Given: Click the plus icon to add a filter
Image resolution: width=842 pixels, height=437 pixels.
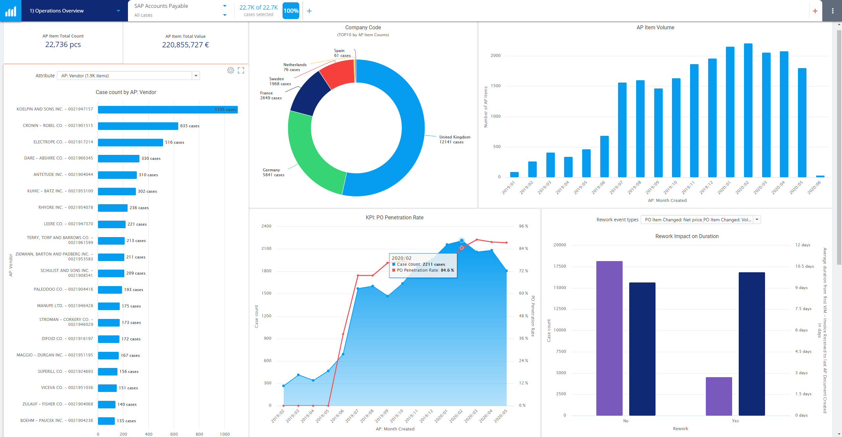Looking at the screenshot, I should (309, 11).
